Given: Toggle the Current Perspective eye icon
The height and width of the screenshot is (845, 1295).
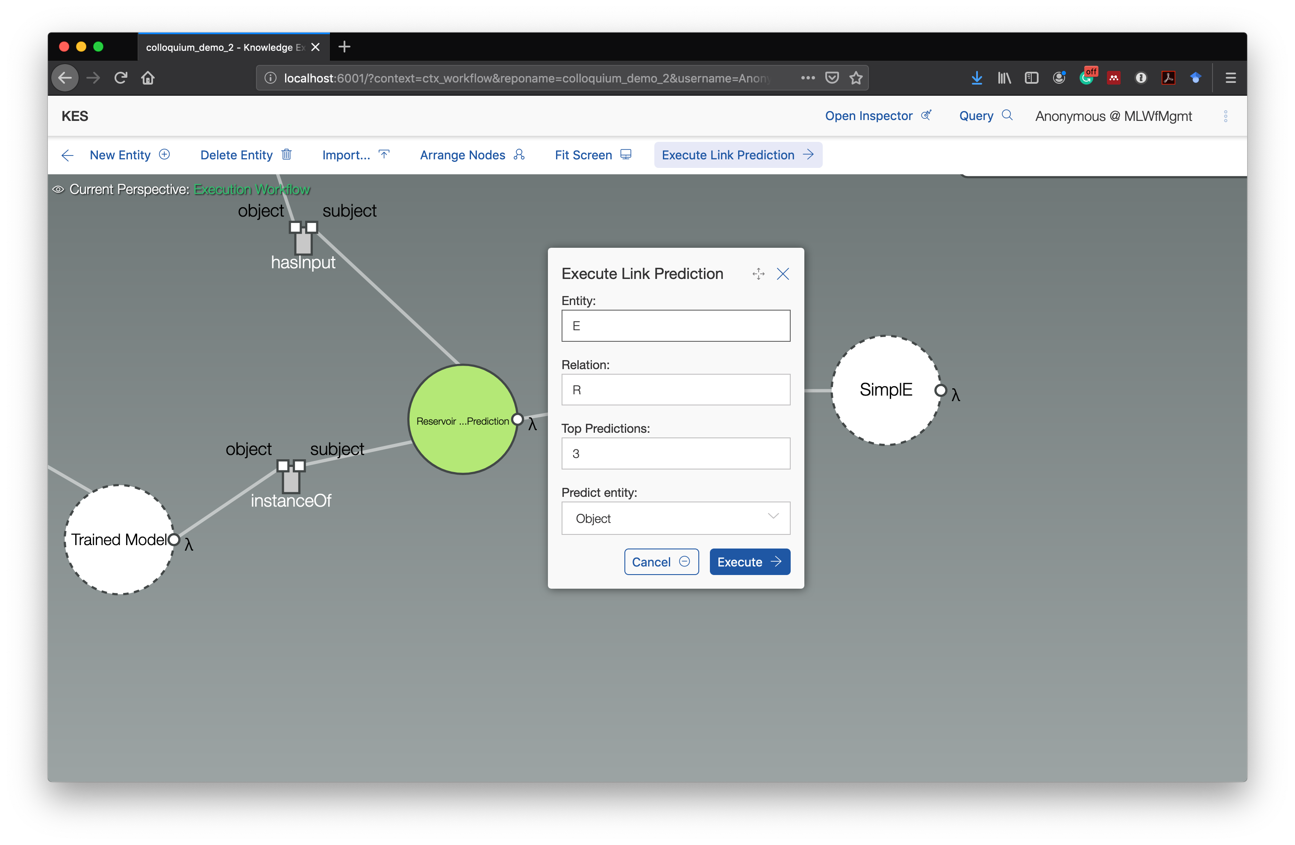Looking at the screenshot, I should coord(58,189).
